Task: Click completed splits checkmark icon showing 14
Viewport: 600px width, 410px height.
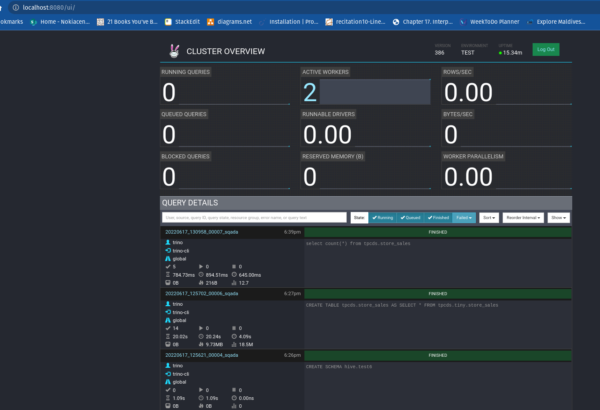Action: [168, 328]
